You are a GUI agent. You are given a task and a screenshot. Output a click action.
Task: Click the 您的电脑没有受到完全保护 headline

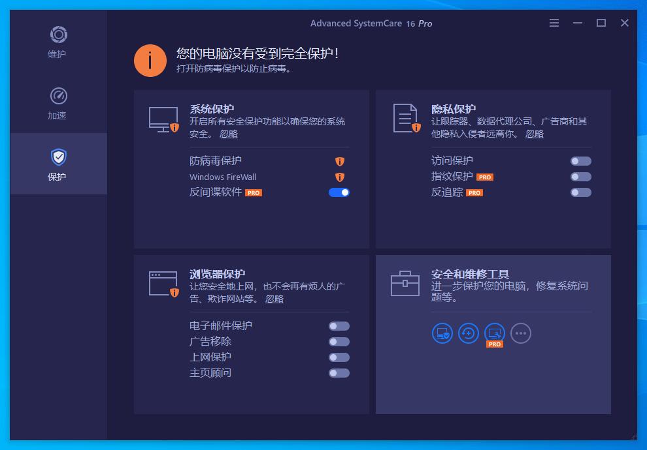pyautogui.click(x=257, y=53)
